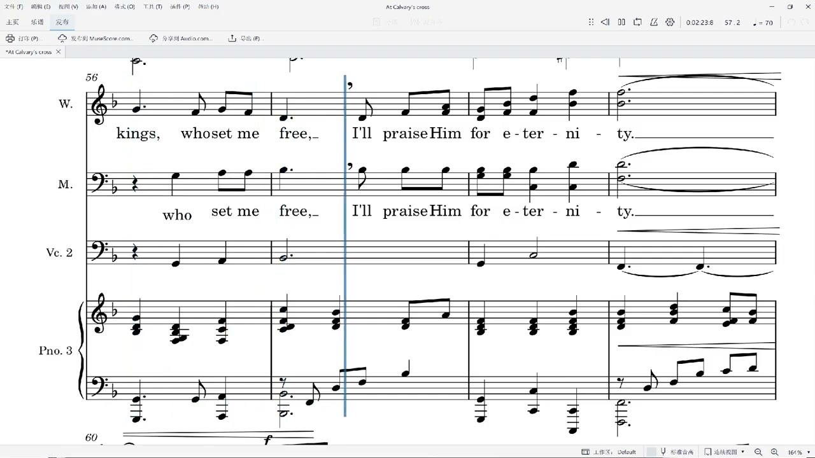Open the 工具 (T) menu
815x458 pixels.
point(152,6)
